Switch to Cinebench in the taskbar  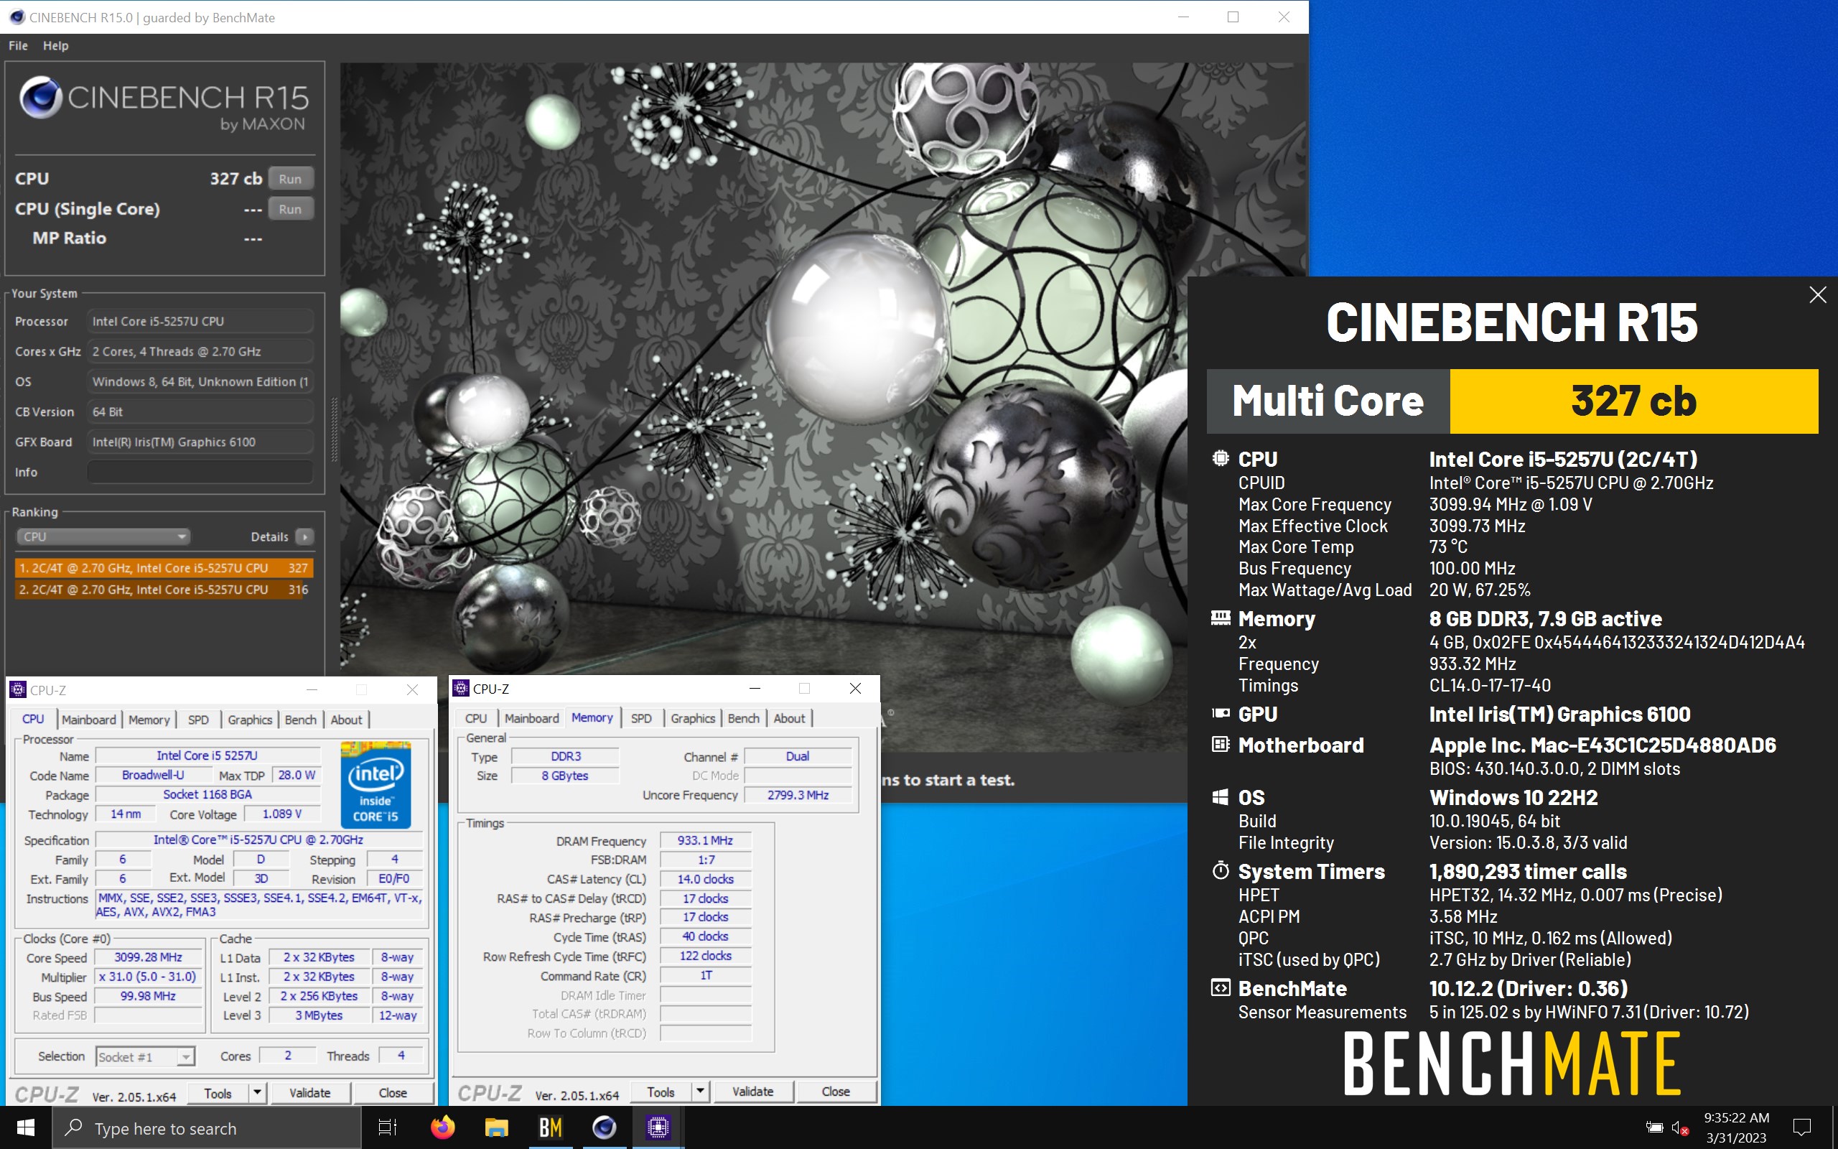[605, 1127]
